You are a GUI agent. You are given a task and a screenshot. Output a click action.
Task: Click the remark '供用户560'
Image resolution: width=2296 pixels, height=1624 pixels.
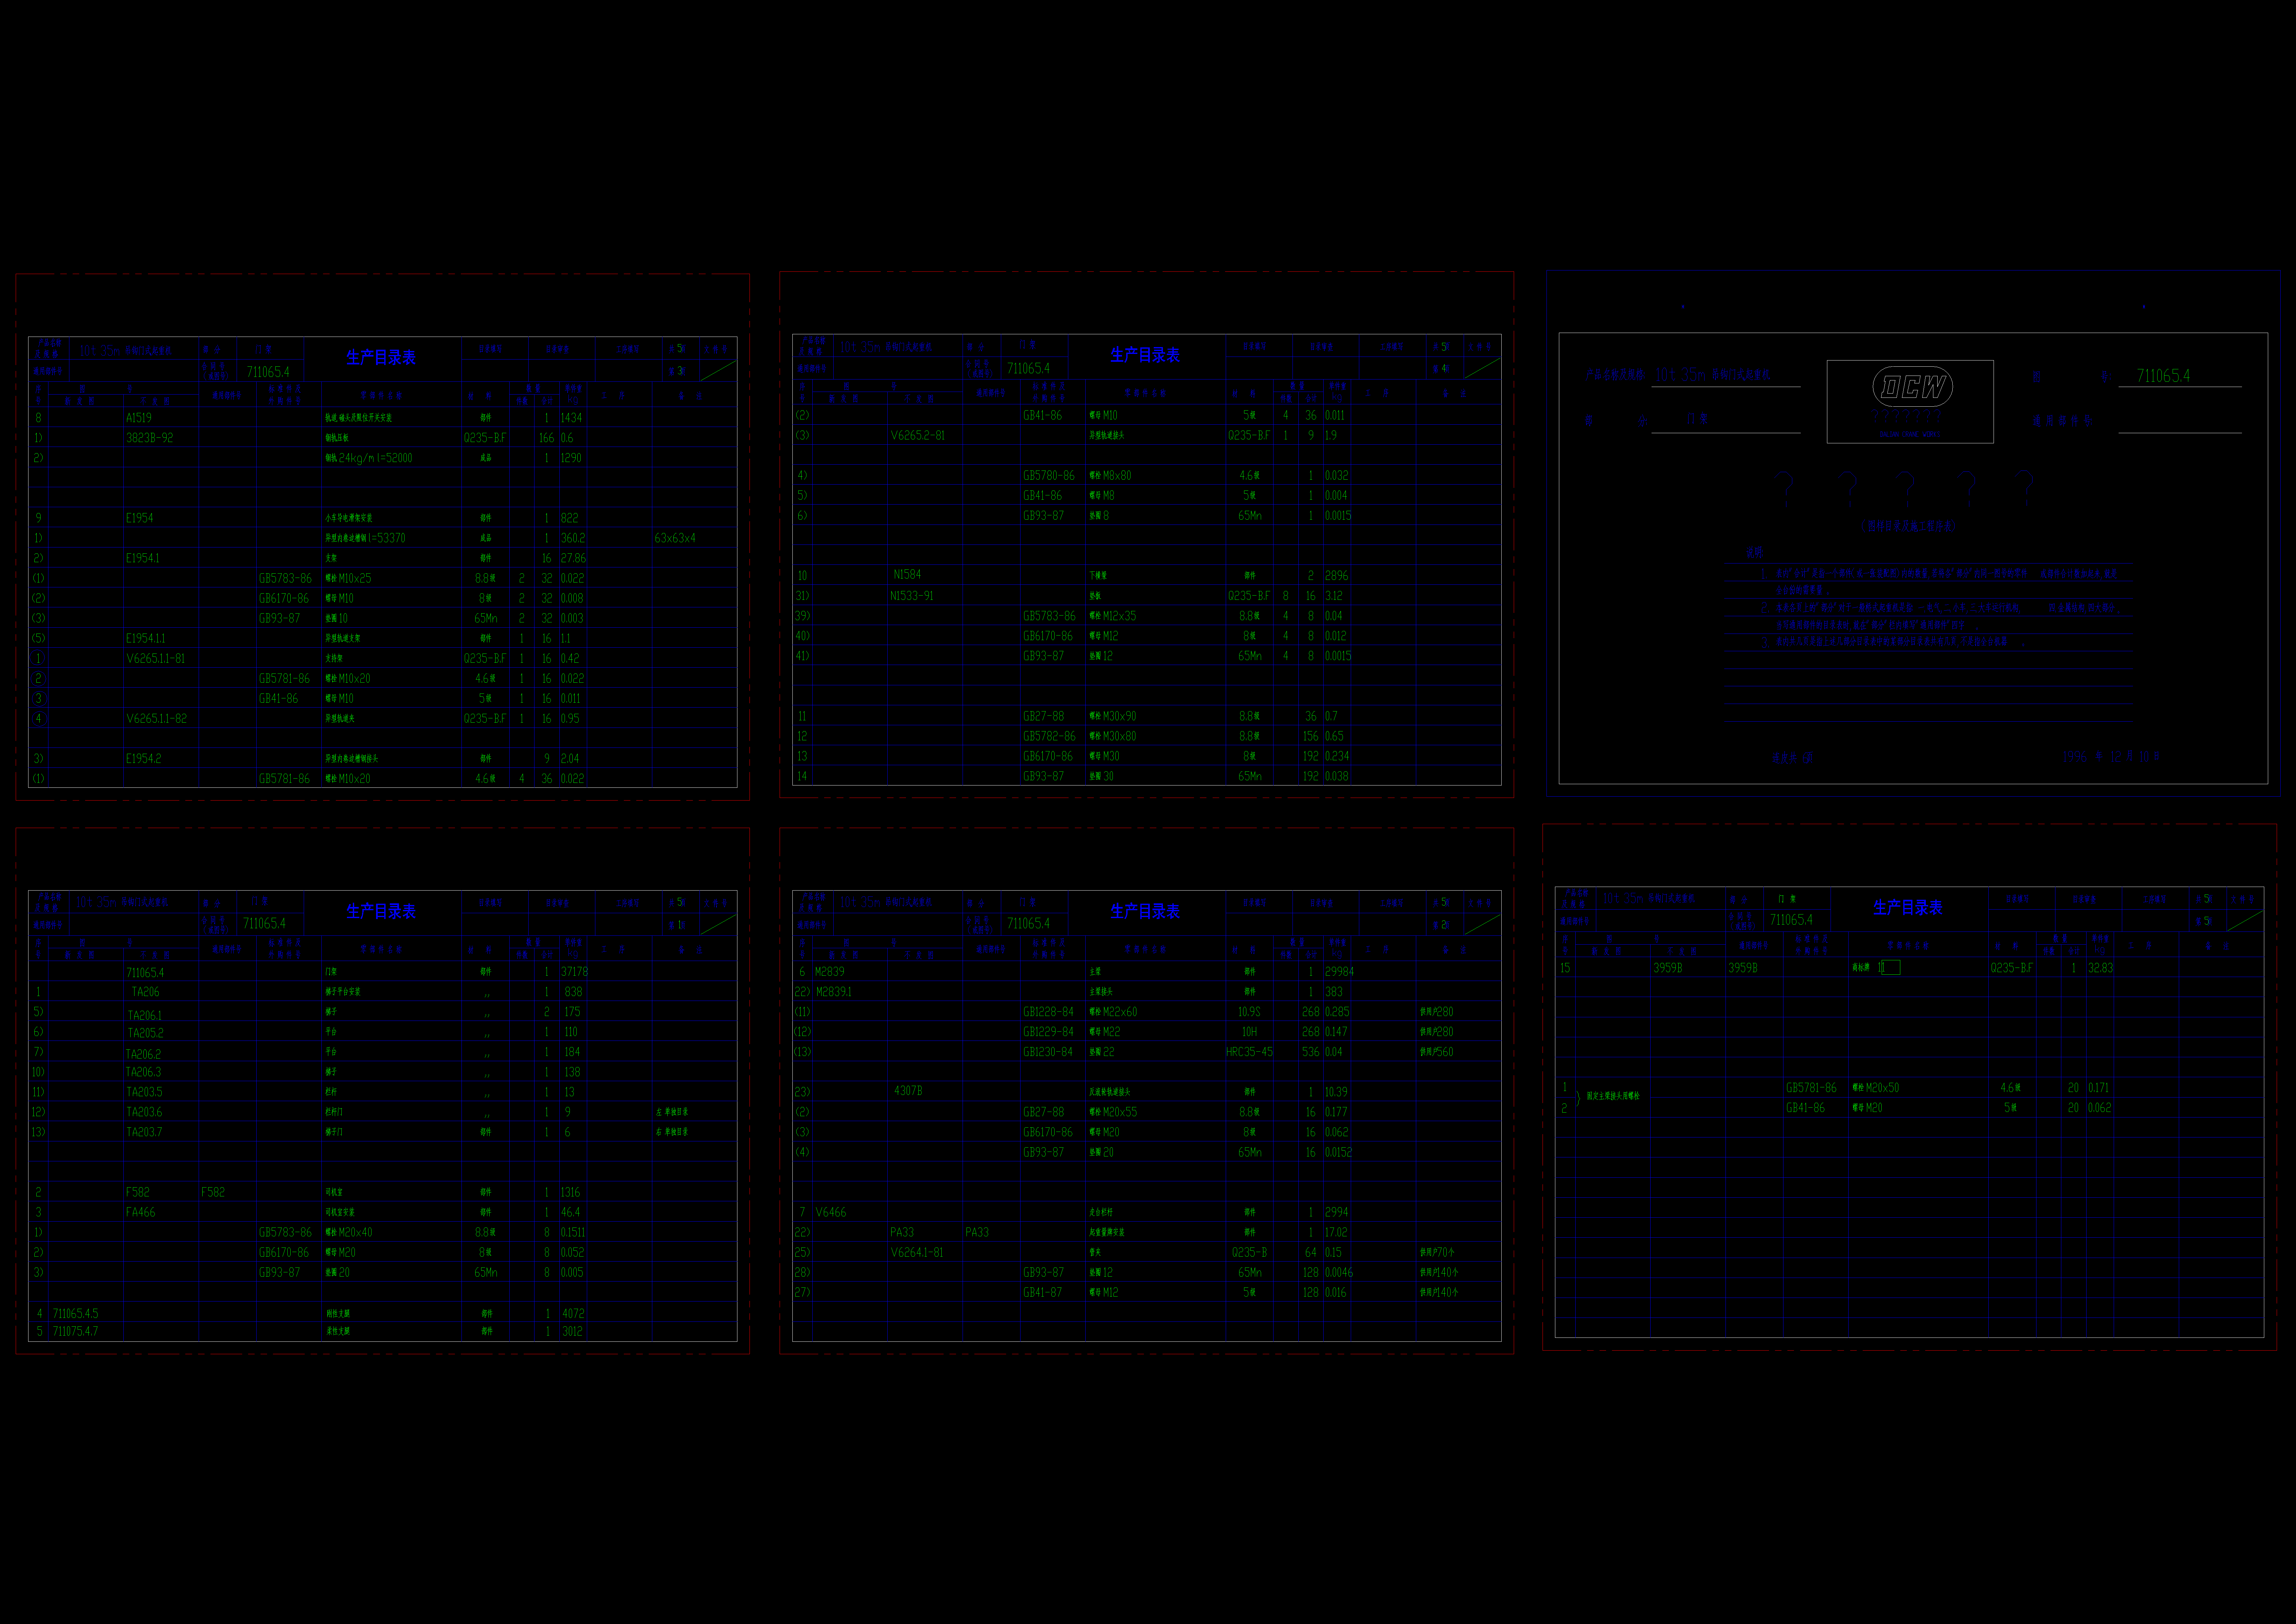1437,1052
